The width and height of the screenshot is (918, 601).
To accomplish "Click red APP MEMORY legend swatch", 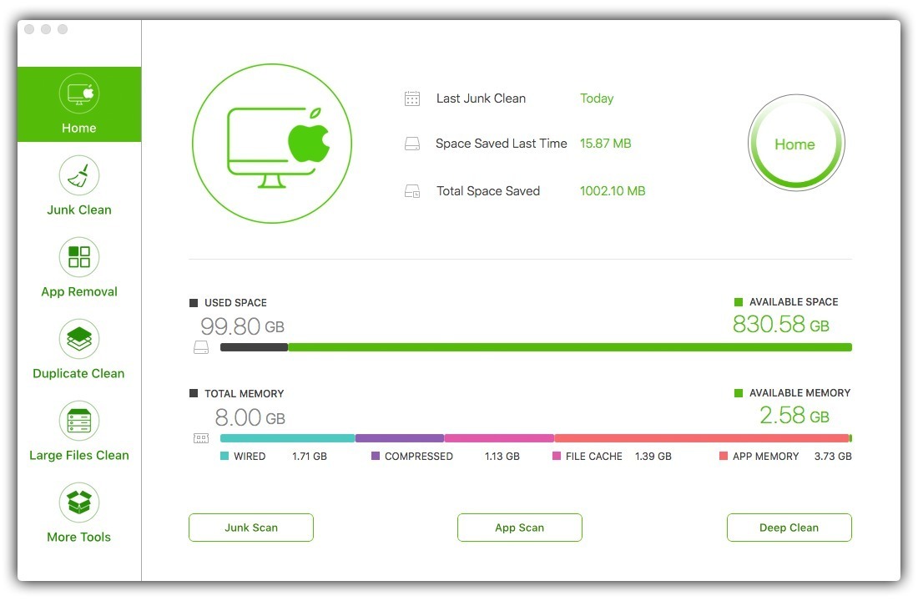I will [723, 456].
